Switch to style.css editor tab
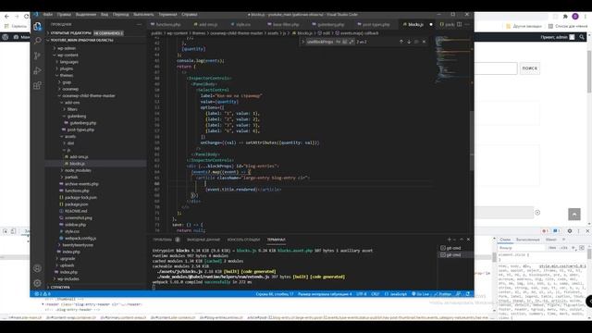This screenshot has width=592, height=333. click(242, 24)
